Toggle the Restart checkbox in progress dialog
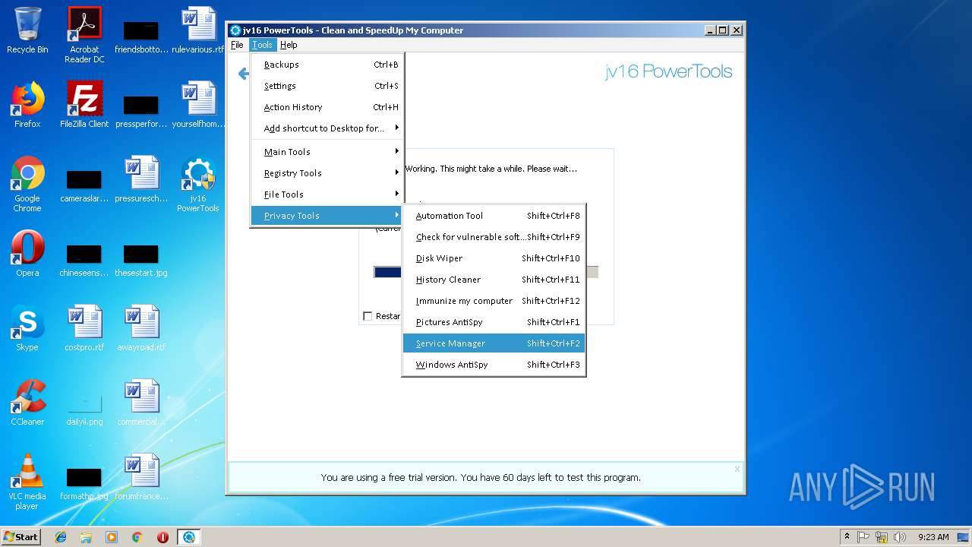972x547 pixels. 368,316
